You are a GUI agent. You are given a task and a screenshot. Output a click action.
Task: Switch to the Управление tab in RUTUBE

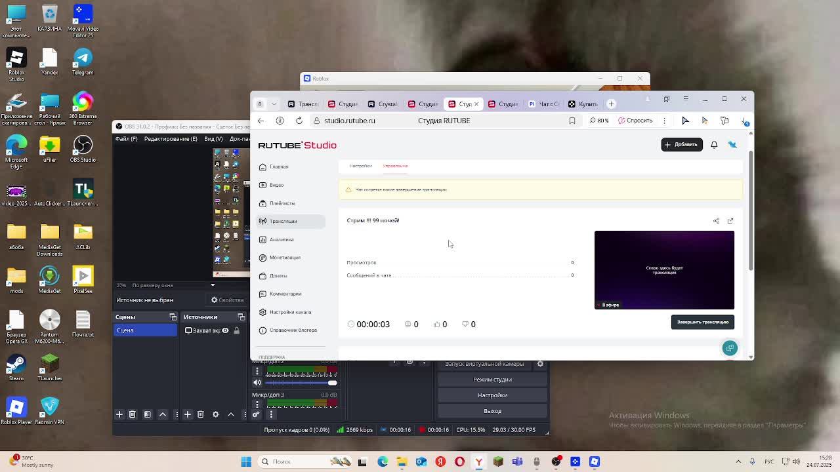395,166
